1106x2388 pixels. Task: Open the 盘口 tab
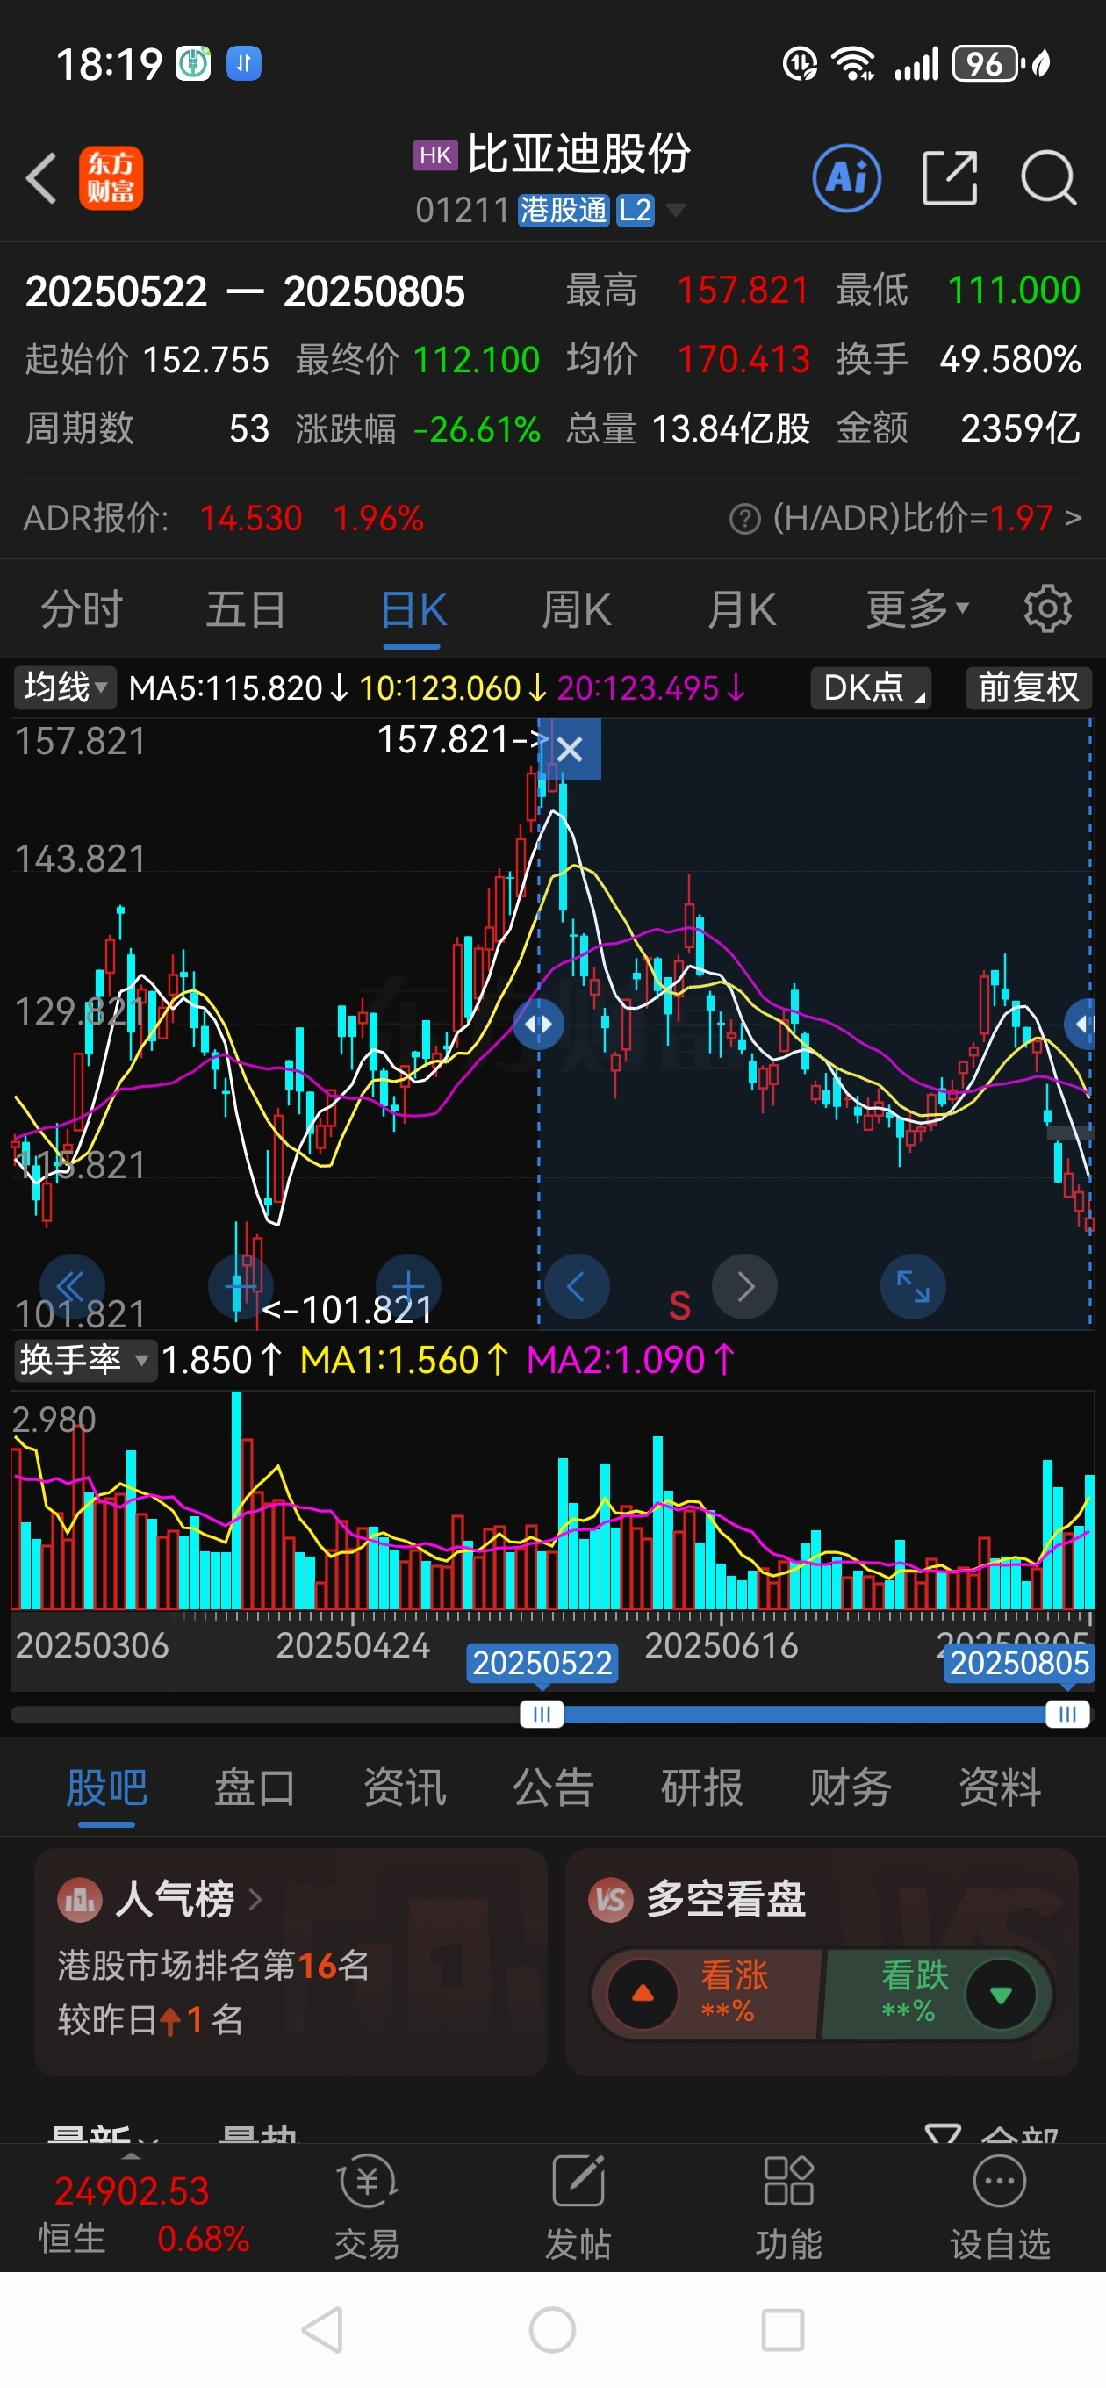(255, 1787)
